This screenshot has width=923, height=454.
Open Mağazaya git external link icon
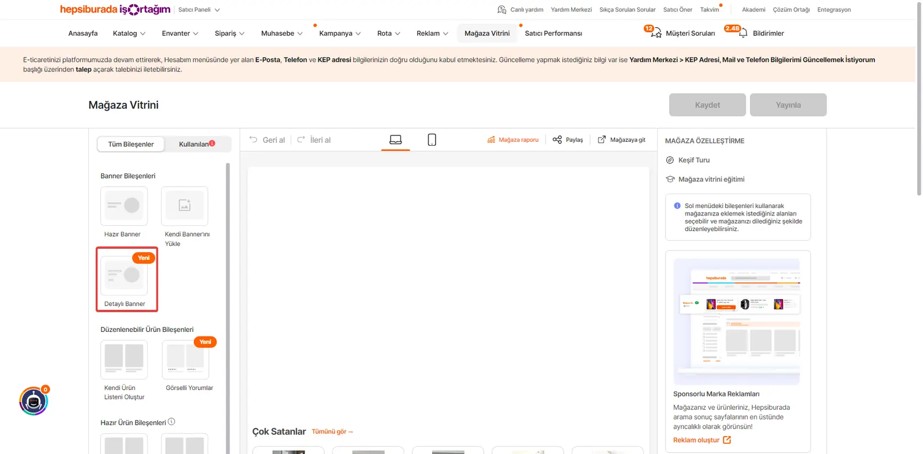click(602, 139)
